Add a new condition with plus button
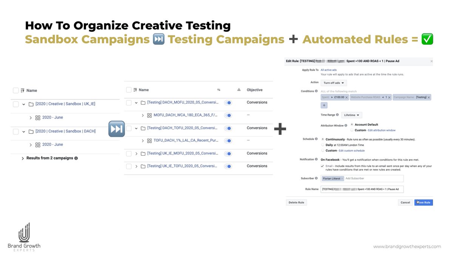453x255 pixels. (x=324, y=105)
